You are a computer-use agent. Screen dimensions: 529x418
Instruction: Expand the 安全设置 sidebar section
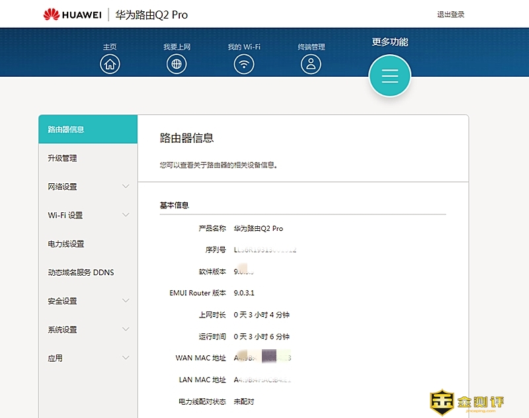coord(126,301)
